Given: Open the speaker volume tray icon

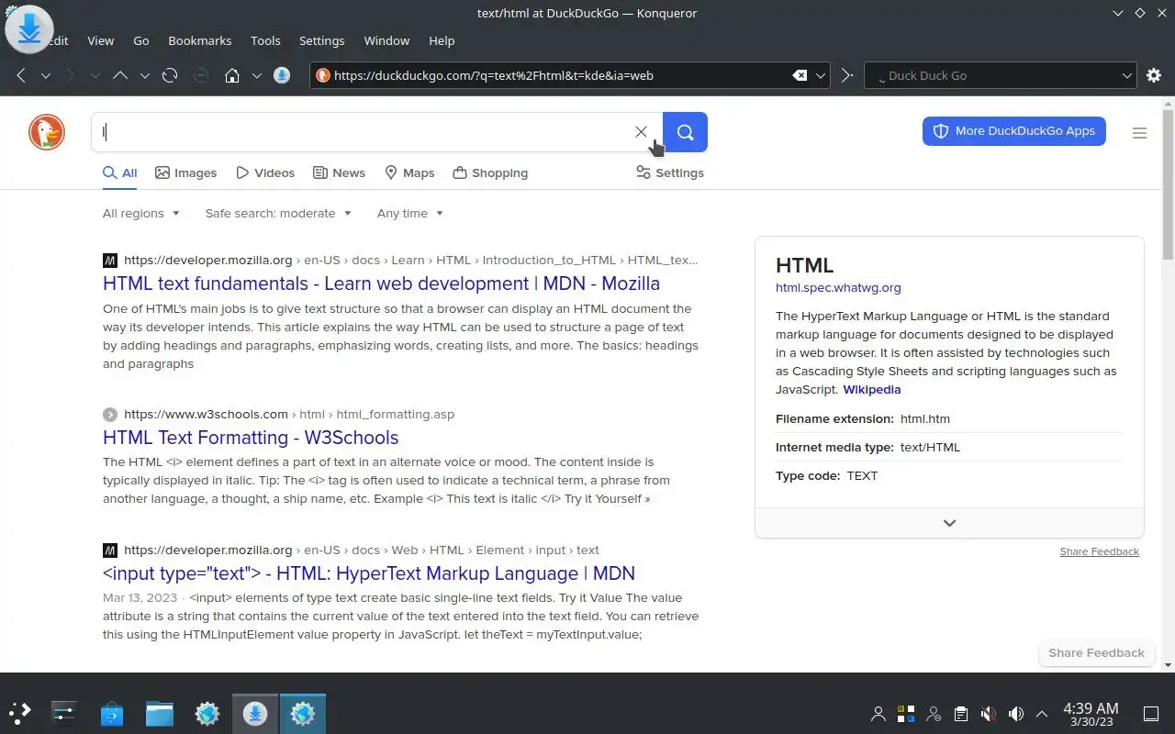Looking at the screenshot, I should point(1015,713).
